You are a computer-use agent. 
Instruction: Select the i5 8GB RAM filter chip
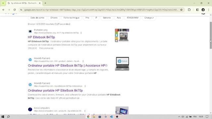pos(132,18)
